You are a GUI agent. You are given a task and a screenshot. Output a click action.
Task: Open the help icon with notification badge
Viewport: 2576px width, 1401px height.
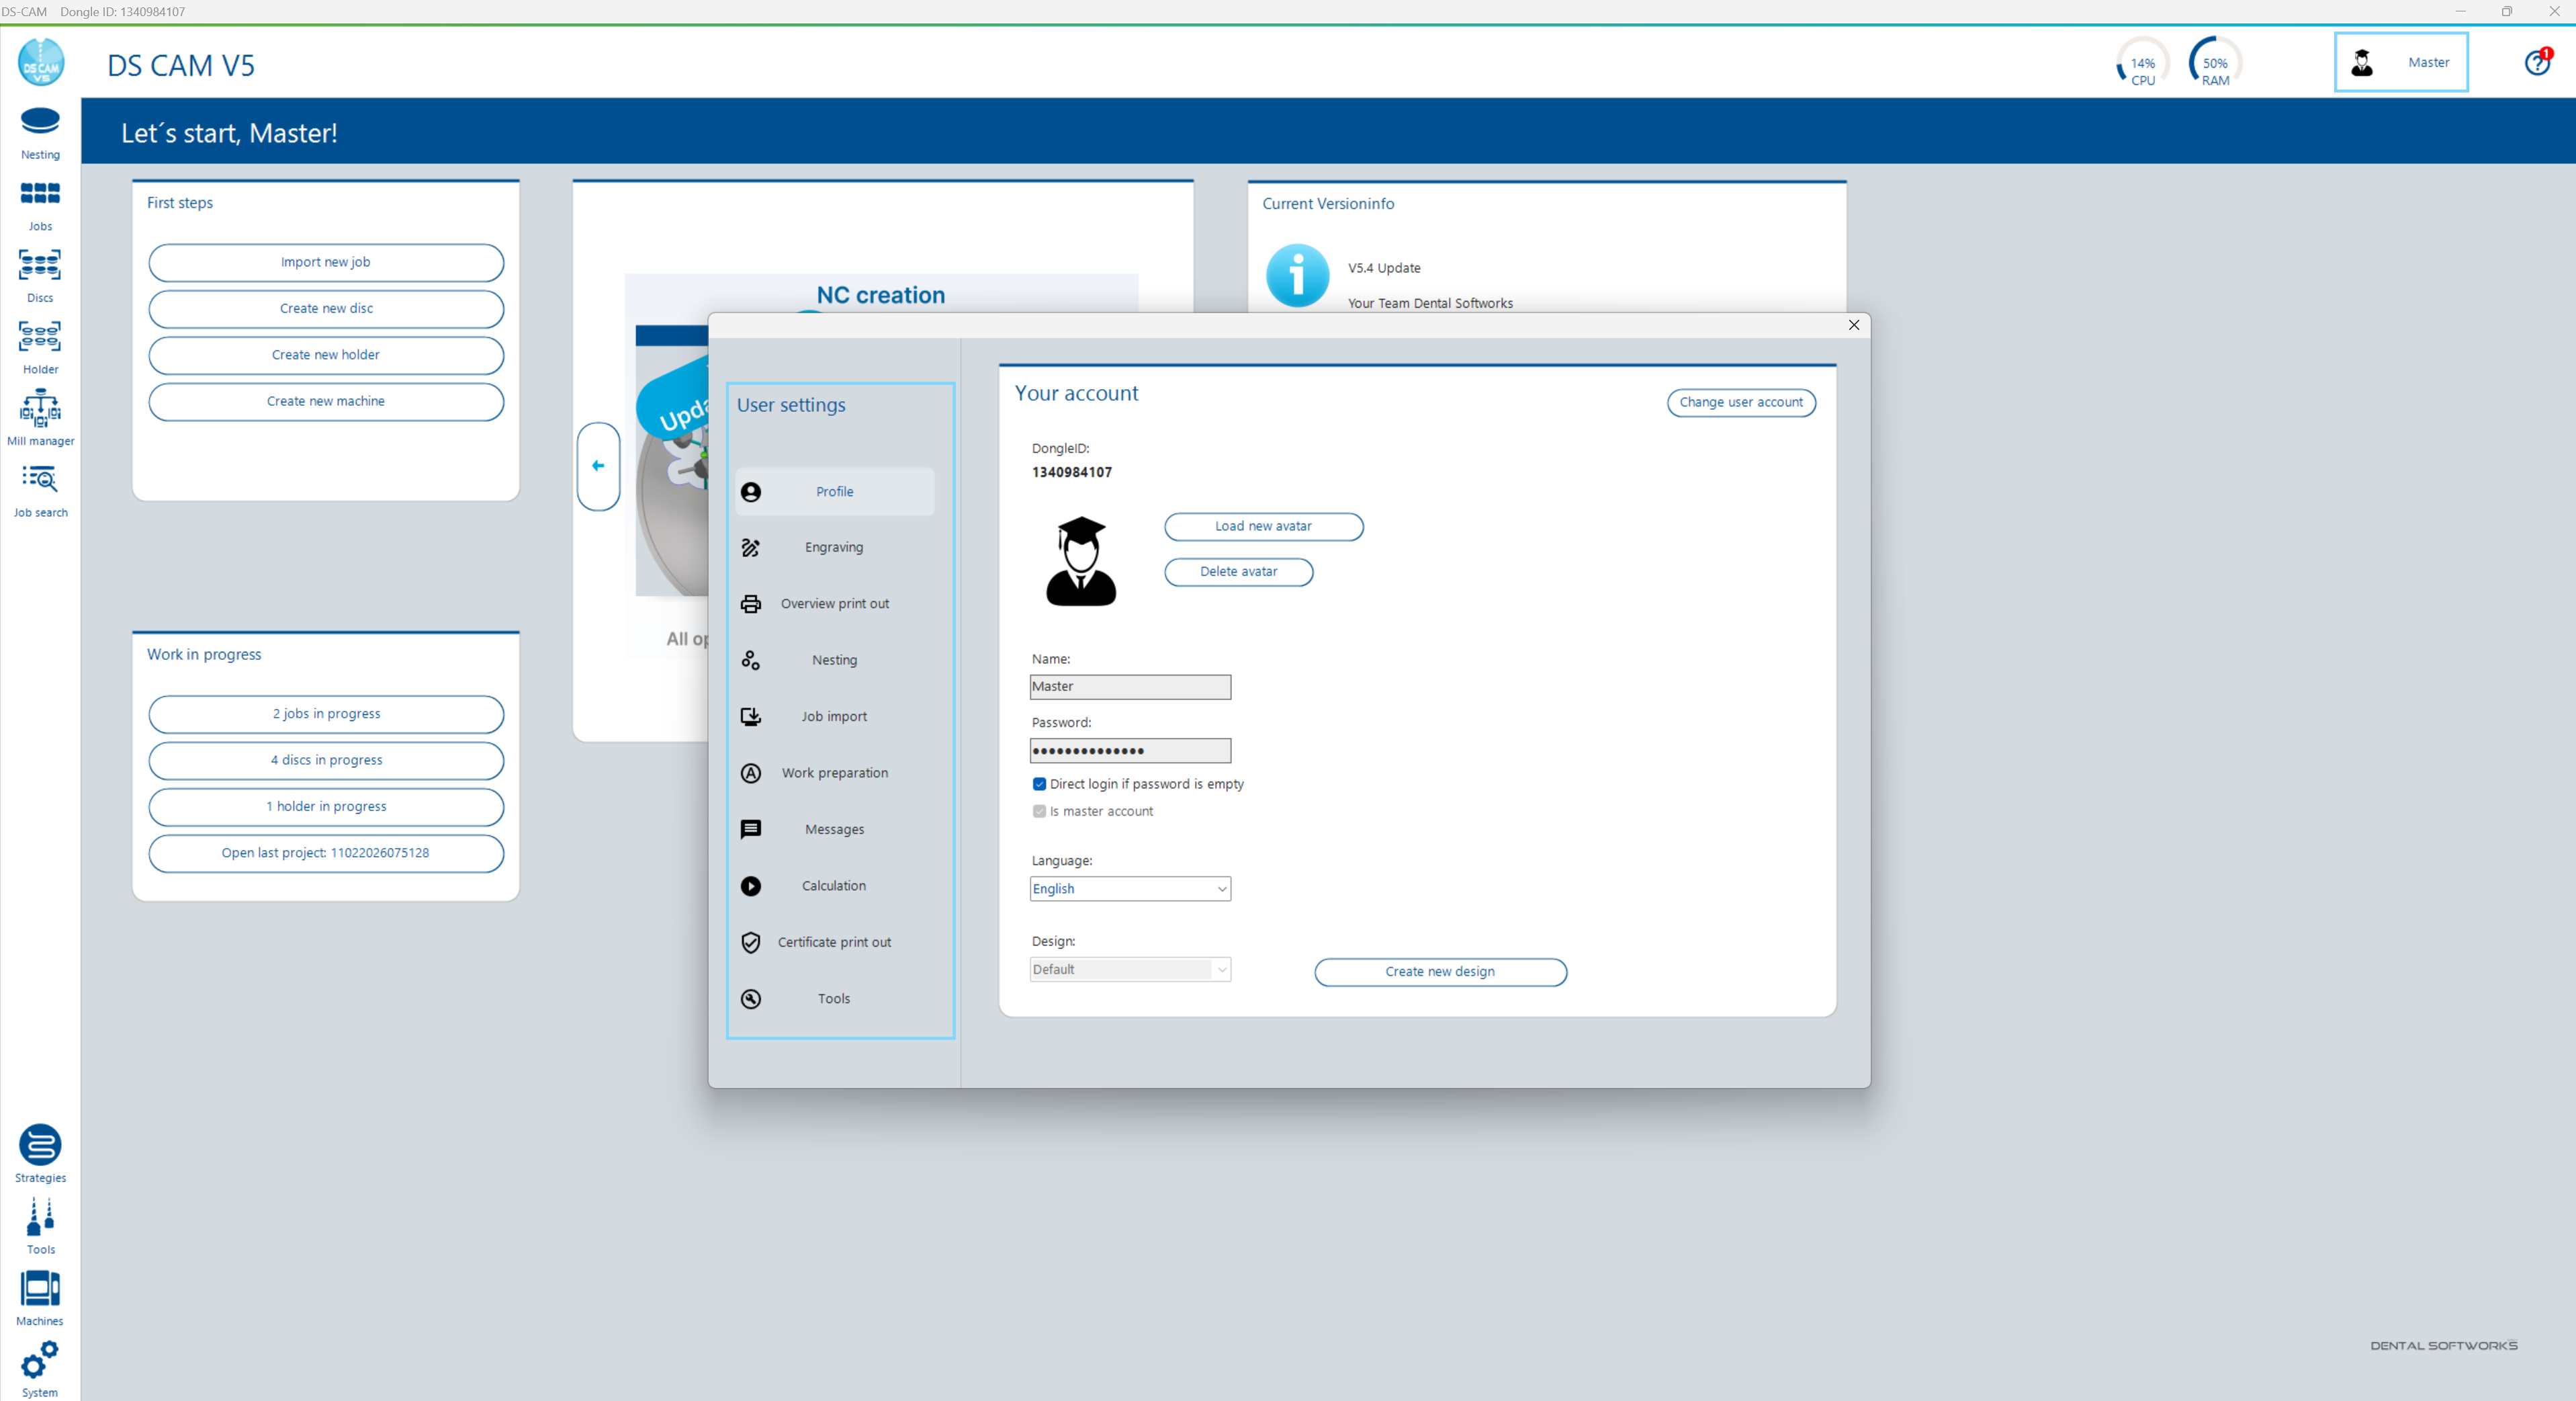coord(2538,62)
